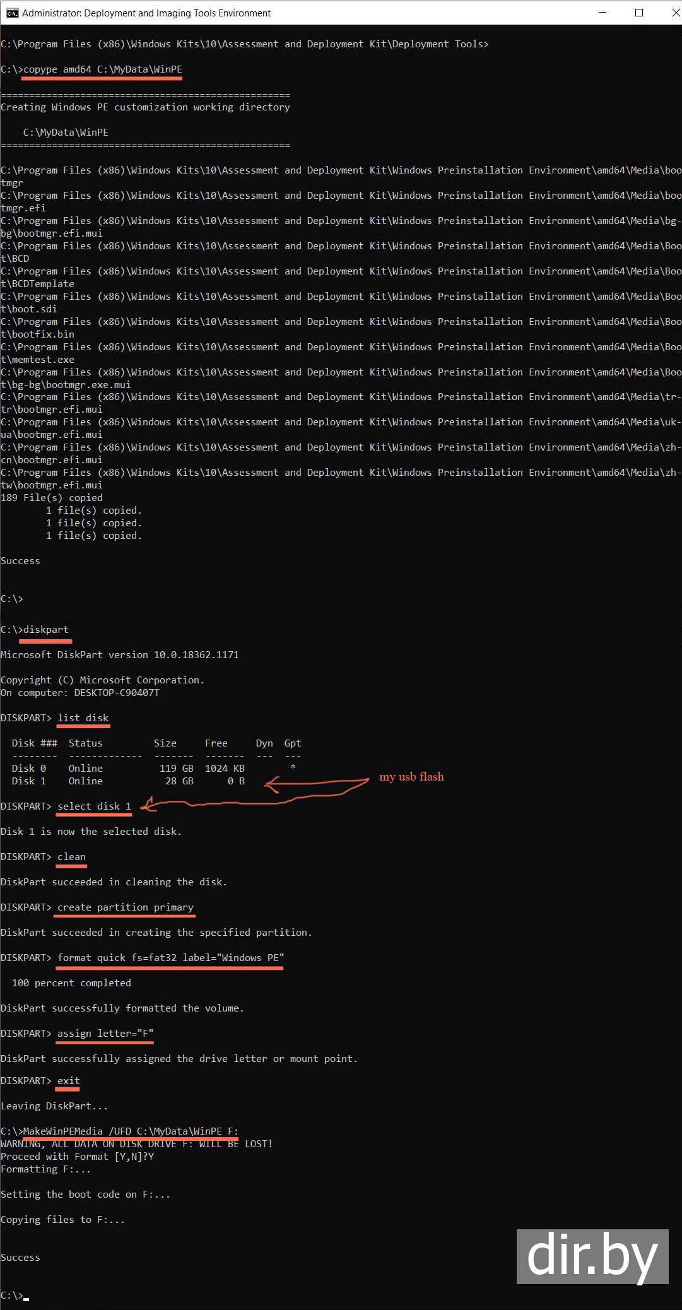This screenshot has width=682, height=1310.
Task: Click the 'exit' DISKPART command
Action: click(68, 1081)
